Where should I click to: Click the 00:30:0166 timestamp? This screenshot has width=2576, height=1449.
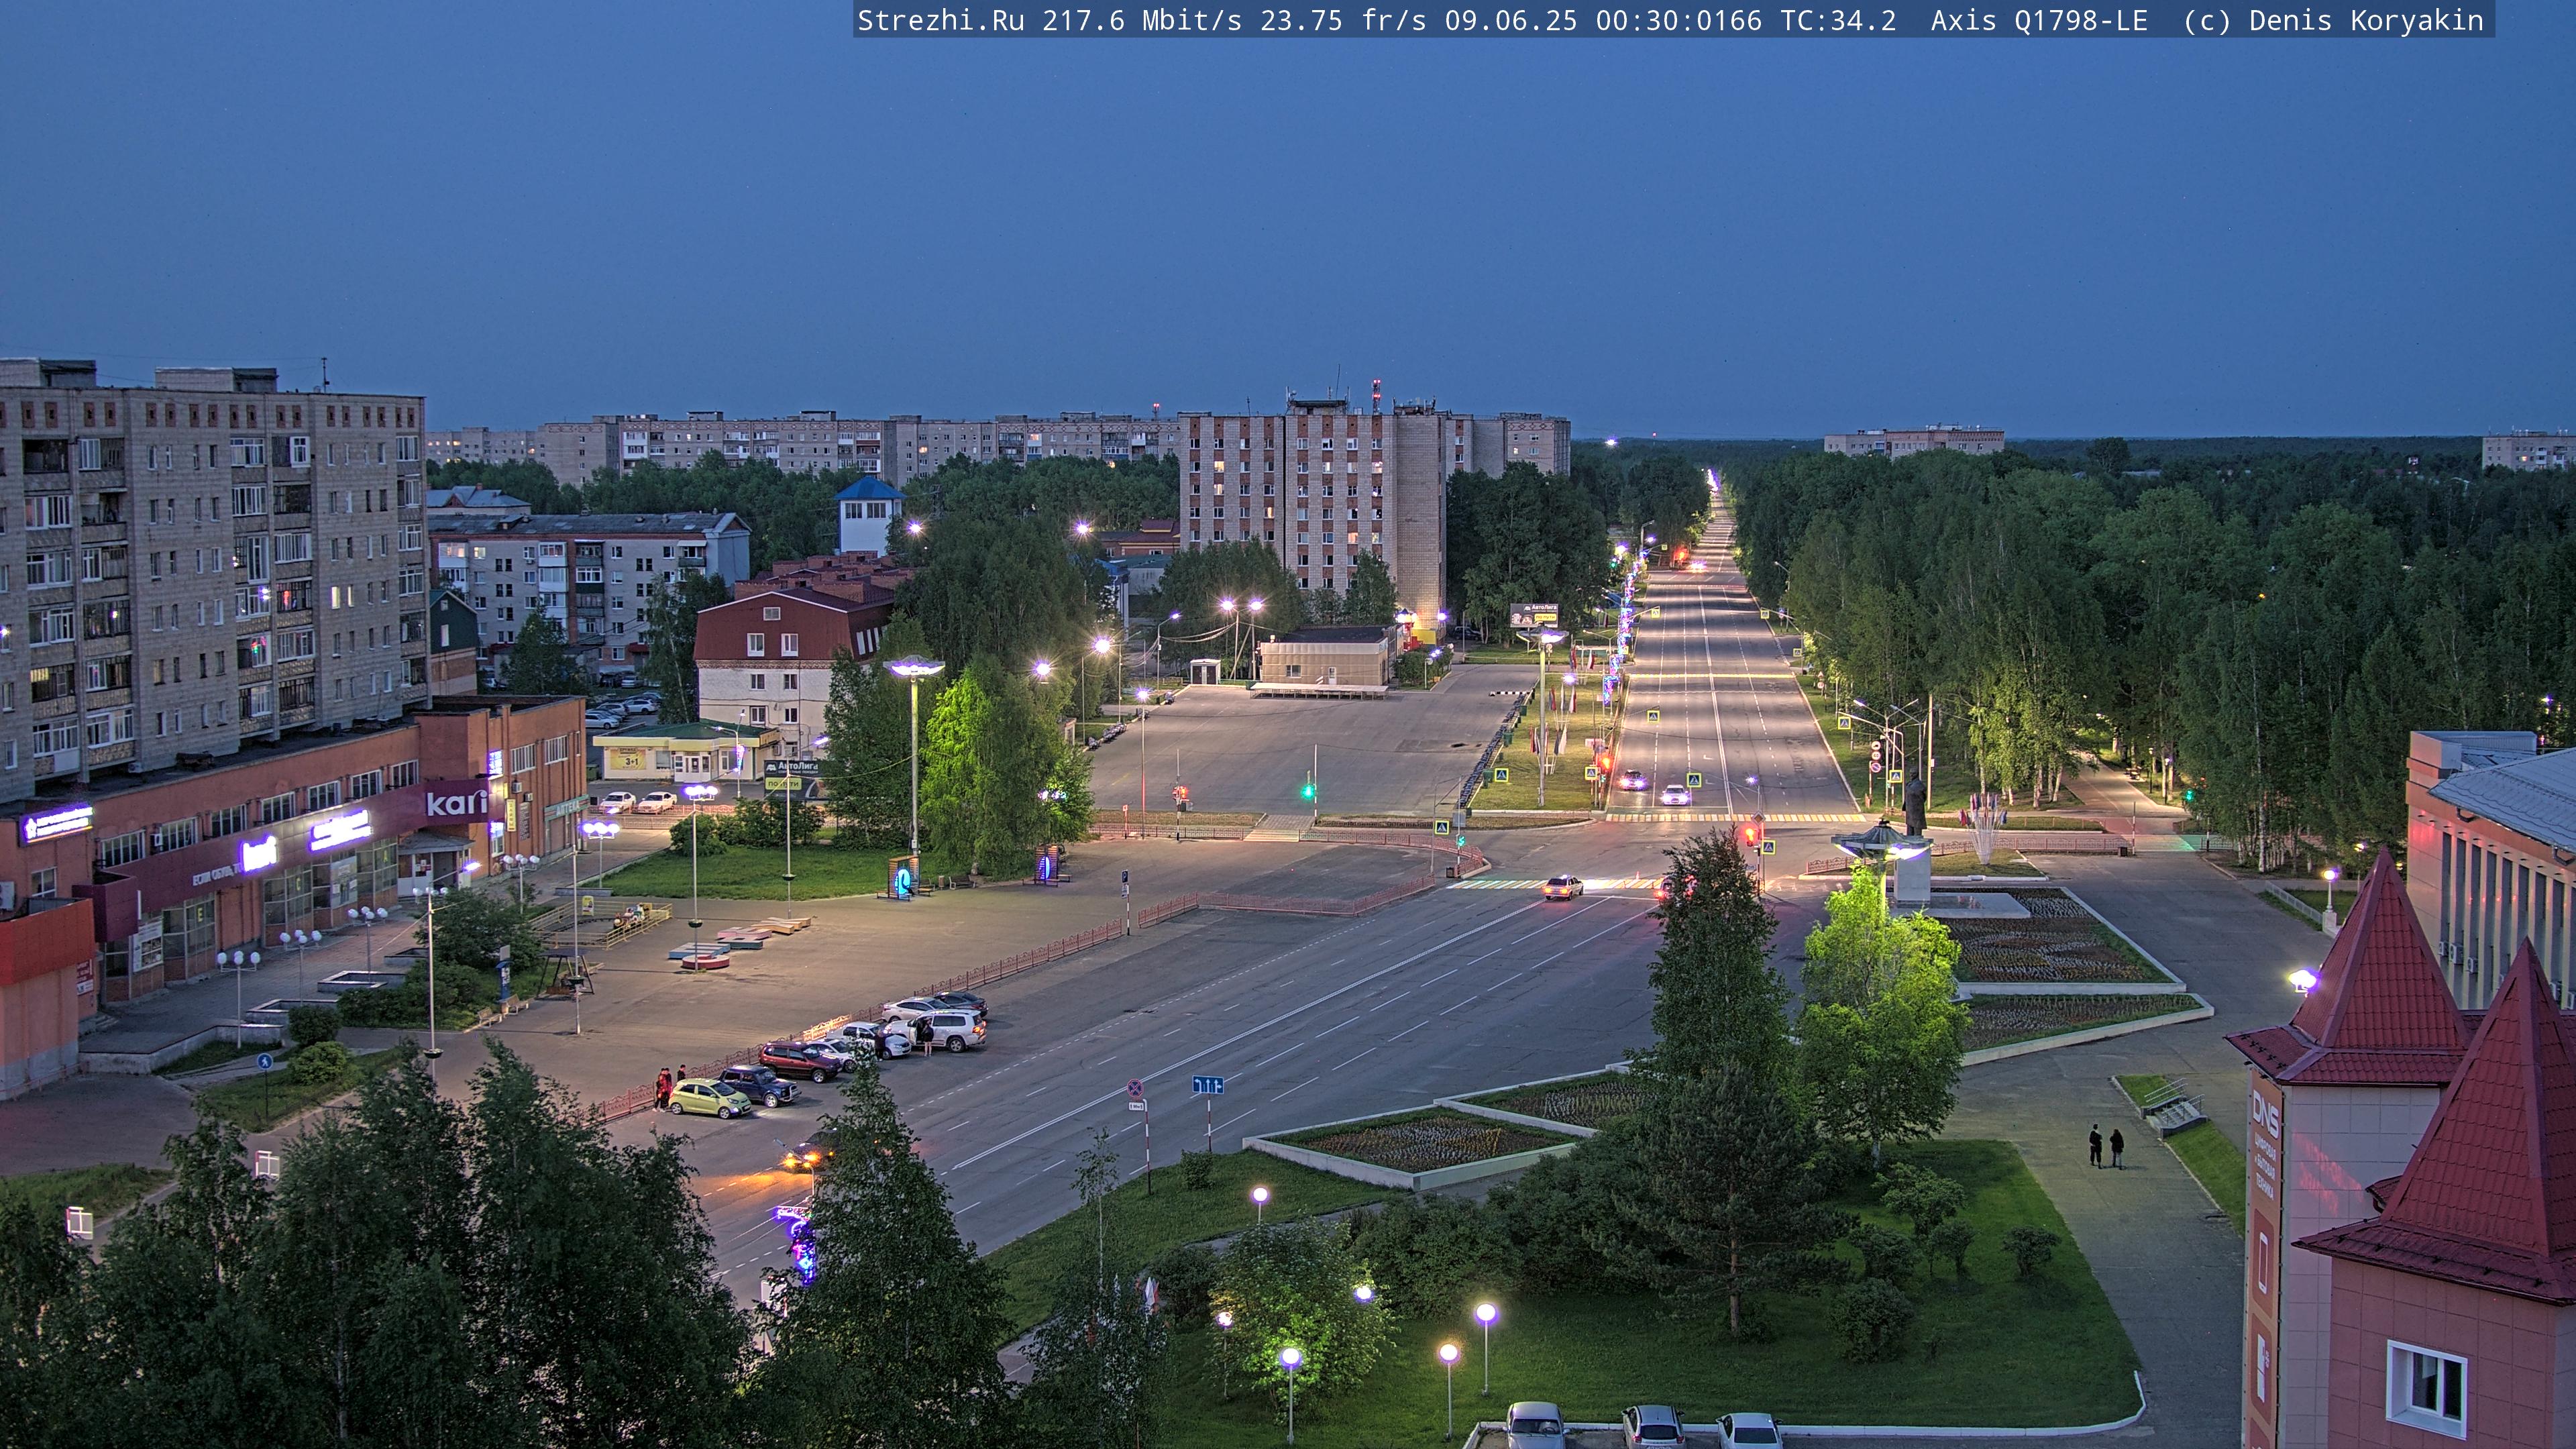1679,21
